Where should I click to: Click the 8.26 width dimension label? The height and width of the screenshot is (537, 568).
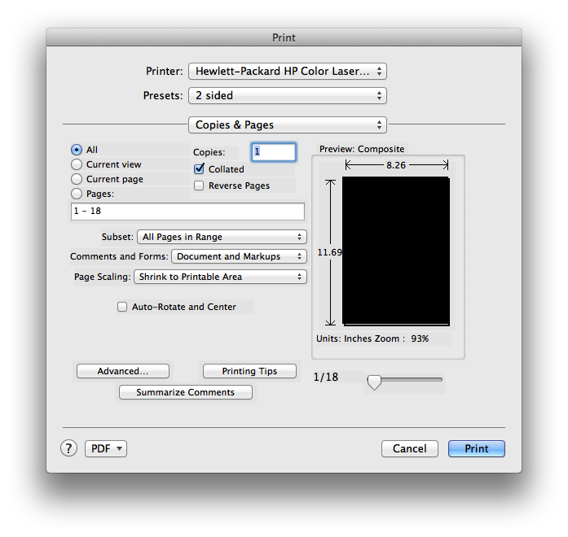396,165
